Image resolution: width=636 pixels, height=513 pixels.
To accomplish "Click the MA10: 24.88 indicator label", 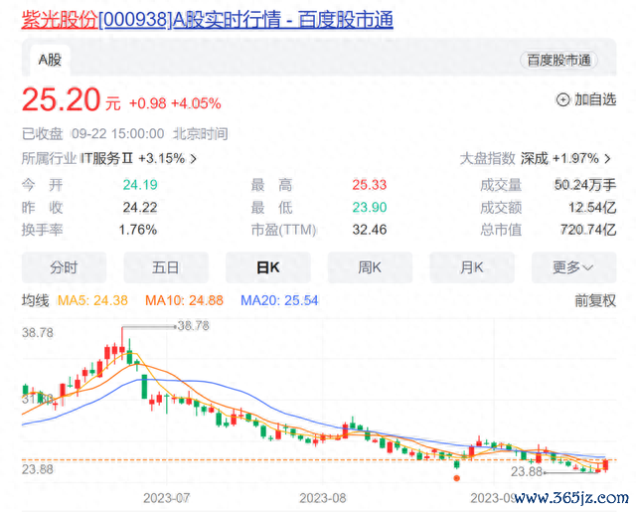I will 184,300.
